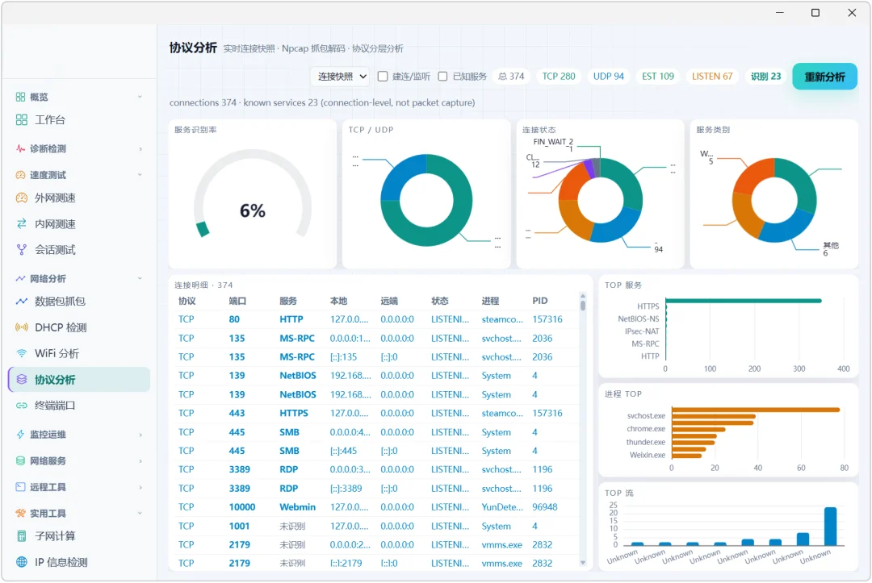
Task: Click the 端口 column header
Action: pos(237,301)
